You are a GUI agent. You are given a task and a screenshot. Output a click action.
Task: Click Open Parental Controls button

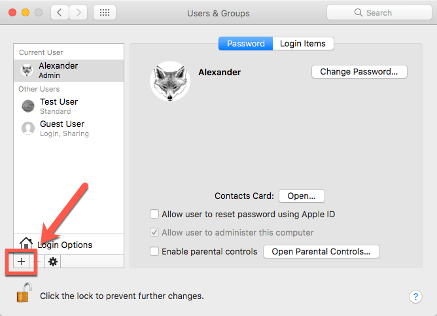pyautogui.click(x=321, y=251)
